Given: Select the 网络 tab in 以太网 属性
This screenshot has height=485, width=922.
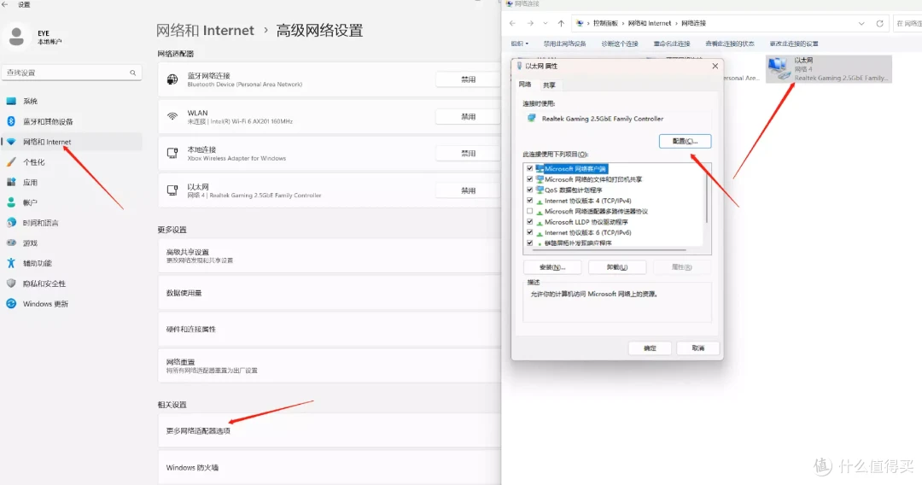Looking at the screenshot, I should 525,85.
